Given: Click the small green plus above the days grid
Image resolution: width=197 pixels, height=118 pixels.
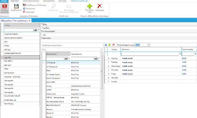Looking at the screenshot, I should pyautogui.click(x=109, y=45).
